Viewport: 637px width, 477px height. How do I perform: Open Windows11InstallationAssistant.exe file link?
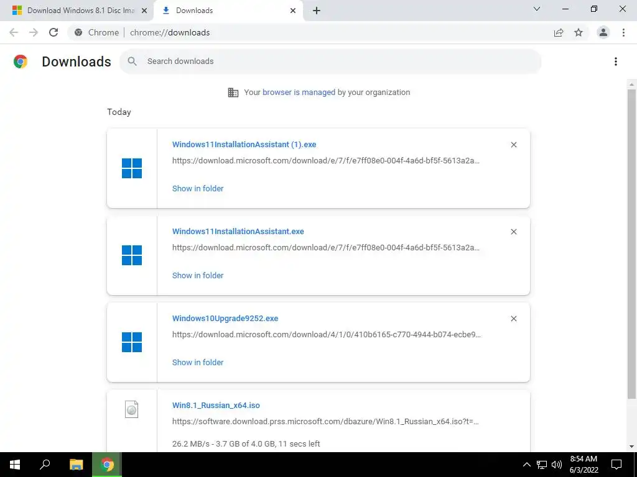(x=238, y=231)
